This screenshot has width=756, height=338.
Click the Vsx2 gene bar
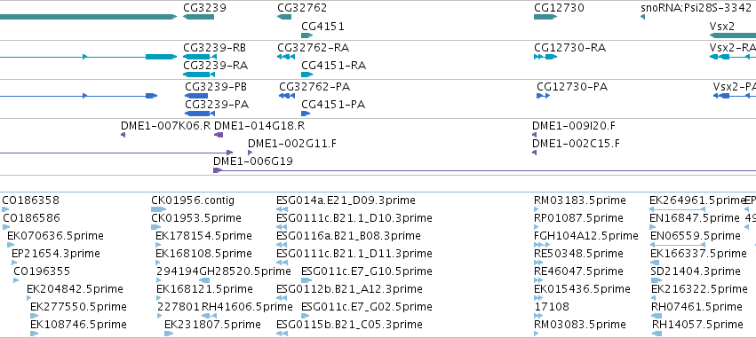pyautogui.click(x=733, y=35)
